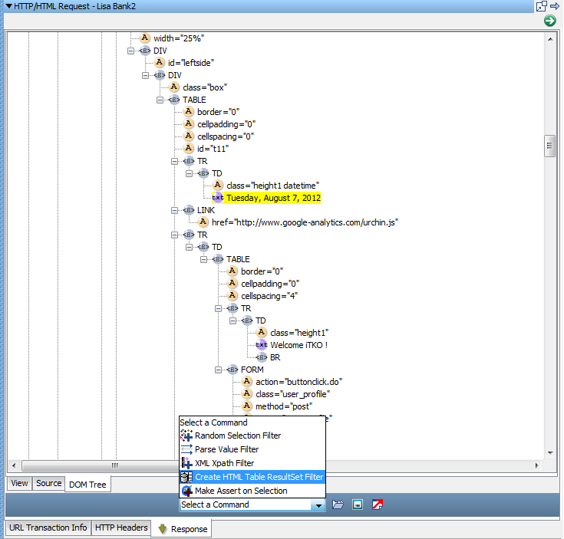The image size is (564, 539).
Task: Click the txt icon beside Tuesday, August 7, 2012
Action: (218, 198)
